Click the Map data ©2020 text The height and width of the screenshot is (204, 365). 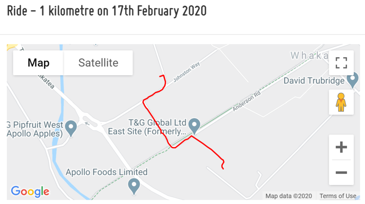pyautogui.click(x=289, y=196)
